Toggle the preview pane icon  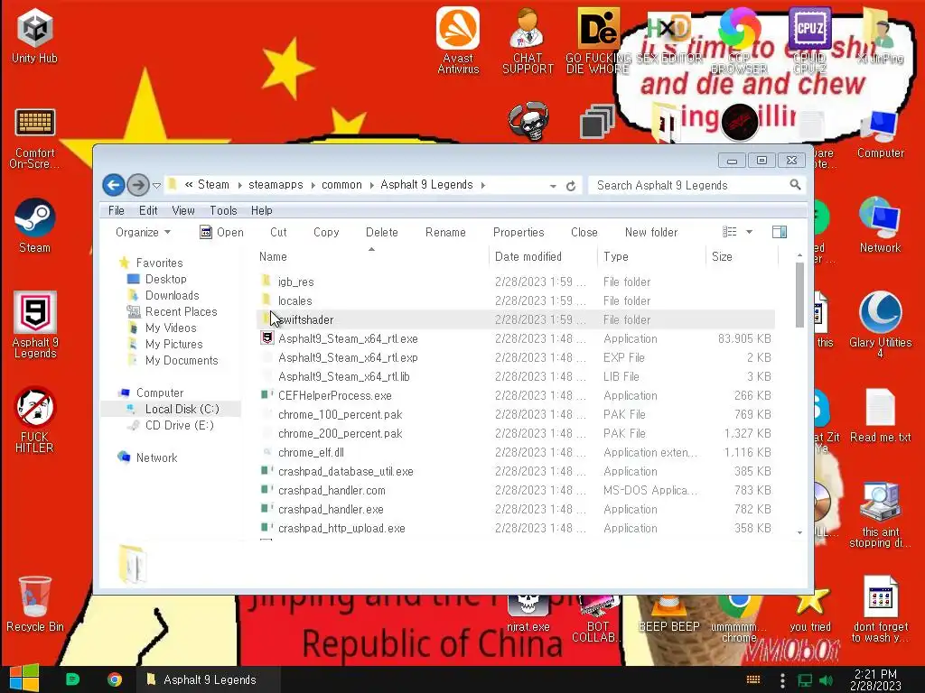780,232
